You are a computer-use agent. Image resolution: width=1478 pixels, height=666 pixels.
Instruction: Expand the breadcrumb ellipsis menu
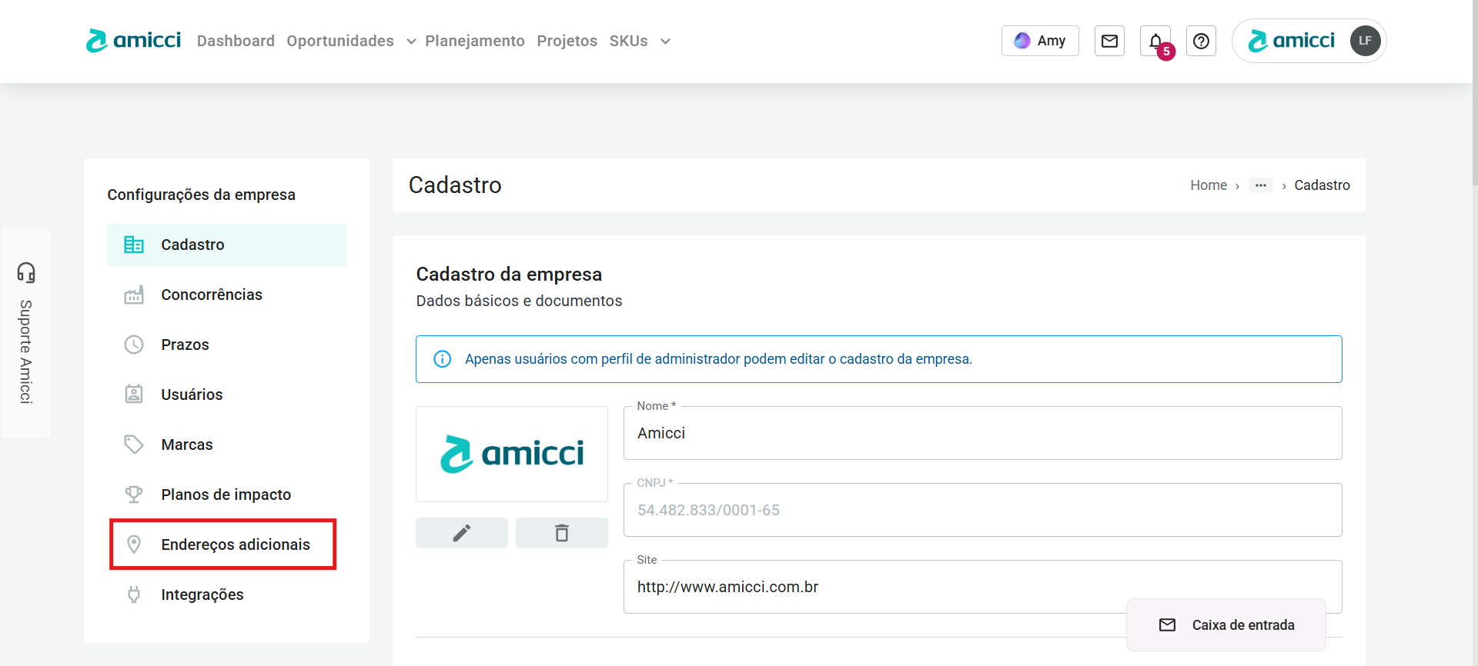click(x=1260, y=185)
